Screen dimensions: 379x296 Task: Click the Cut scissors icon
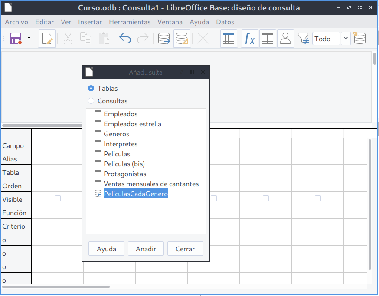[68, 39]
